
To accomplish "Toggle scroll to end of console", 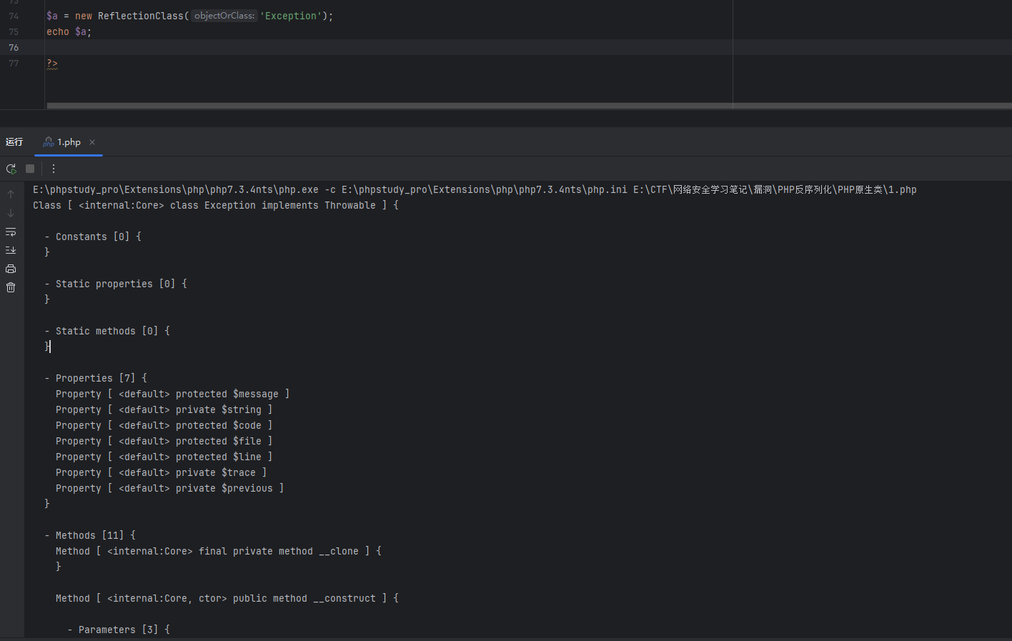I will [x=11, y=250].
